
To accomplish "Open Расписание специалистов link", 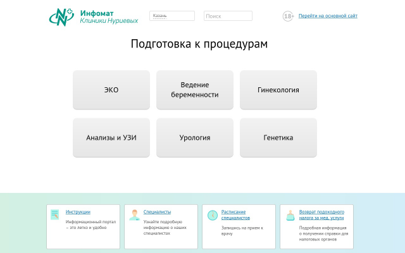I will tap(235, 215).
